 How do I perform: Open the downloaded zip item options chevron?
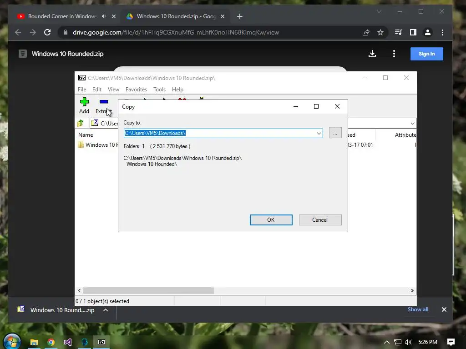pyautogui.click(x=106, y=310)
